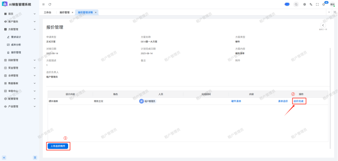Open the AI robot assistant icon
The width and height of the screenshot is (338, 161).
point(287,4)
